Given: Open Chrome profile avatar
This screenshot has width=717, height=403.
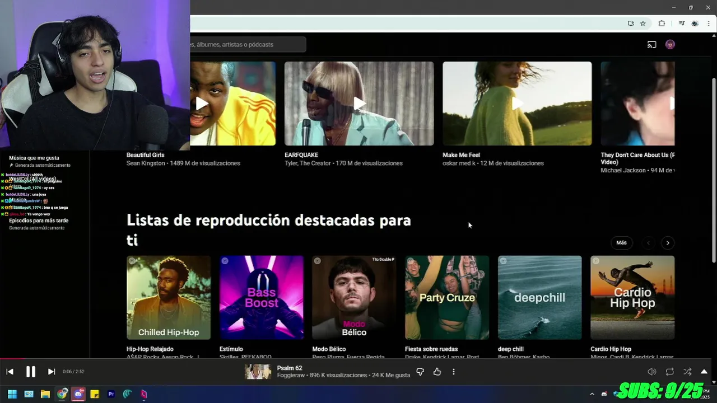Looking at the screenshot, I should point(695,24).
